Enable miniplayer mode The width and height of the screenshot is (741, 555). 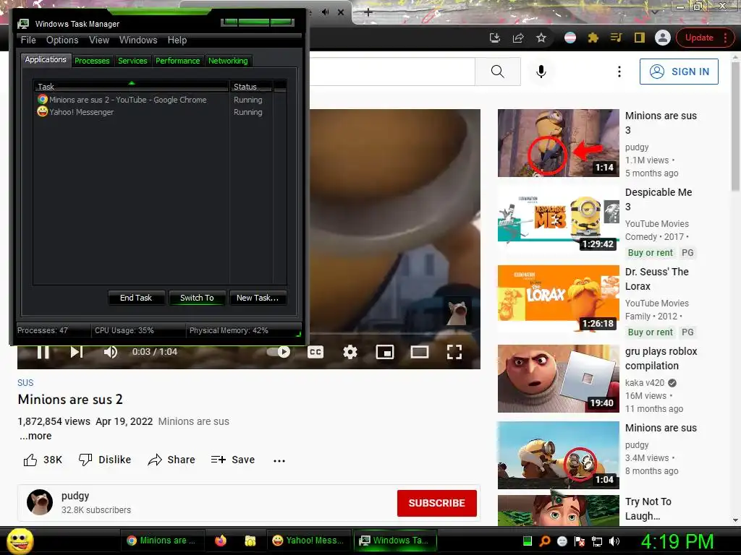[385, 352]
